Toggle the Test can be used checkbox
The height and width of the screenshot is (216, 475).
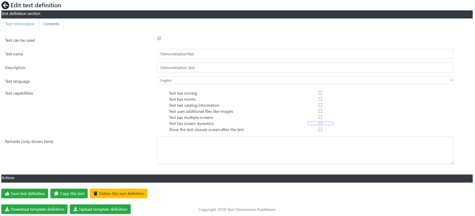(x=159, y=38)
